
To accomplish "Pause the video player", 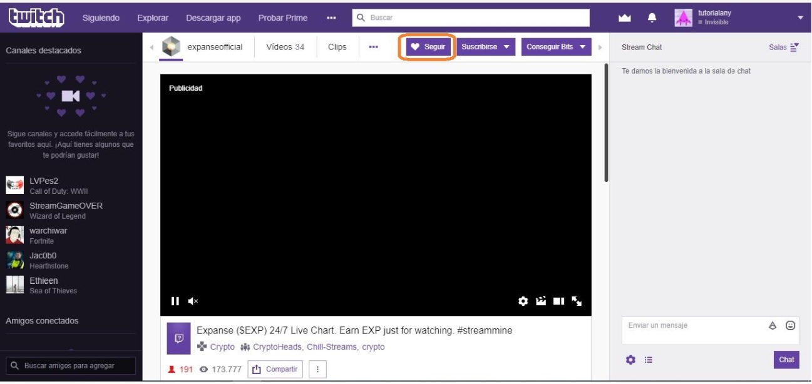I will point(175,301).
